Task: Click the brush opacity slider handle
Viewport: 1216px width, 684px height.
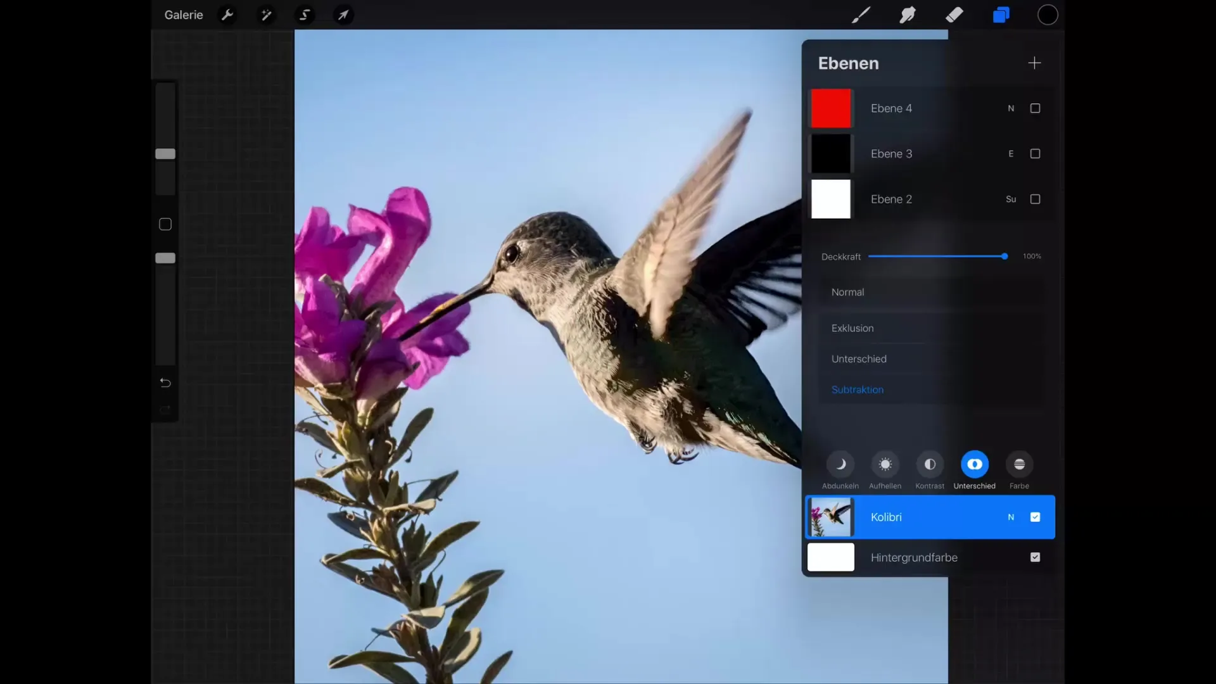Action: [165, 258]
